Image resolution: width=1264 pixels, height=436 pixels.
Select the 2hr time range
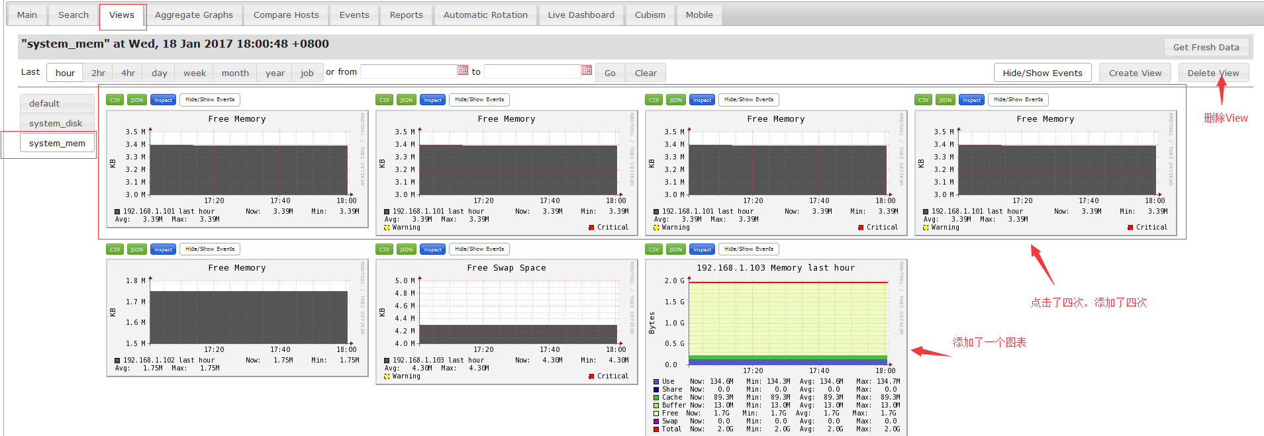click(x=98, y=73)
